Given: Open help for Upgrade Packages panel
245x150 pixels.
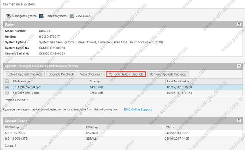Looking at the screenshot, I should pyautogui.click(x=239, y=66).
